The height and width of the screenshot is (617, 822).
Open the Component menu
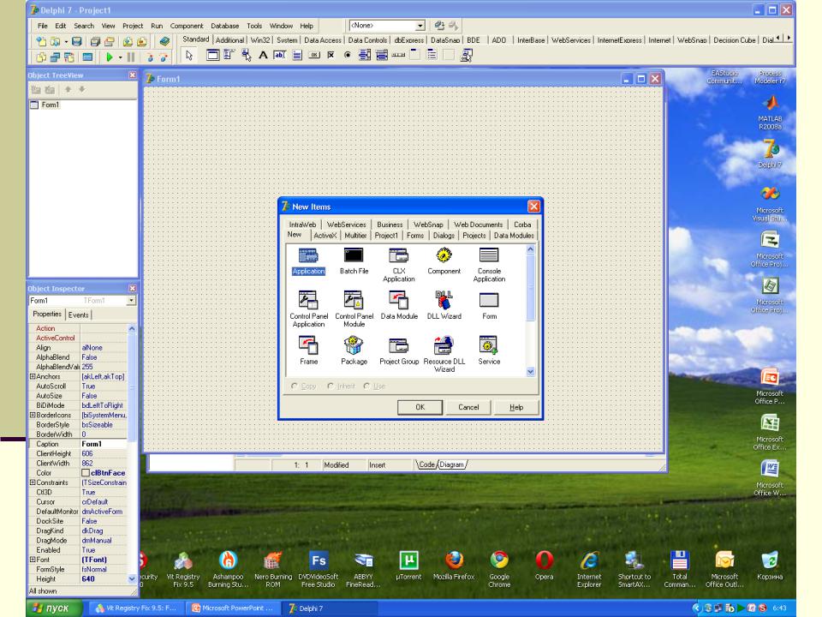186,26
